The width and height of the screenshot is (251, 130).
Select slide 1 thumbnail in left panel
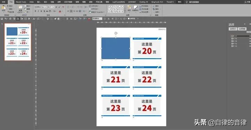(18, 42)
